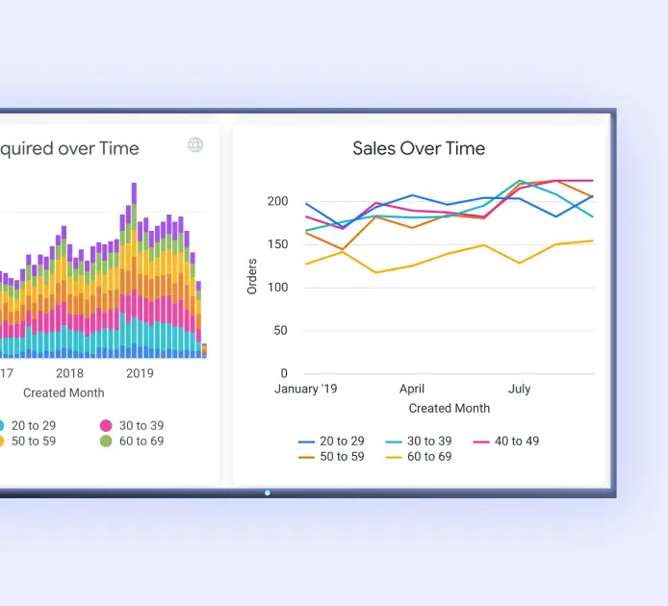
Task: Toggle '60 to 69' green legend in bar chart
Action: pos(132,442)
